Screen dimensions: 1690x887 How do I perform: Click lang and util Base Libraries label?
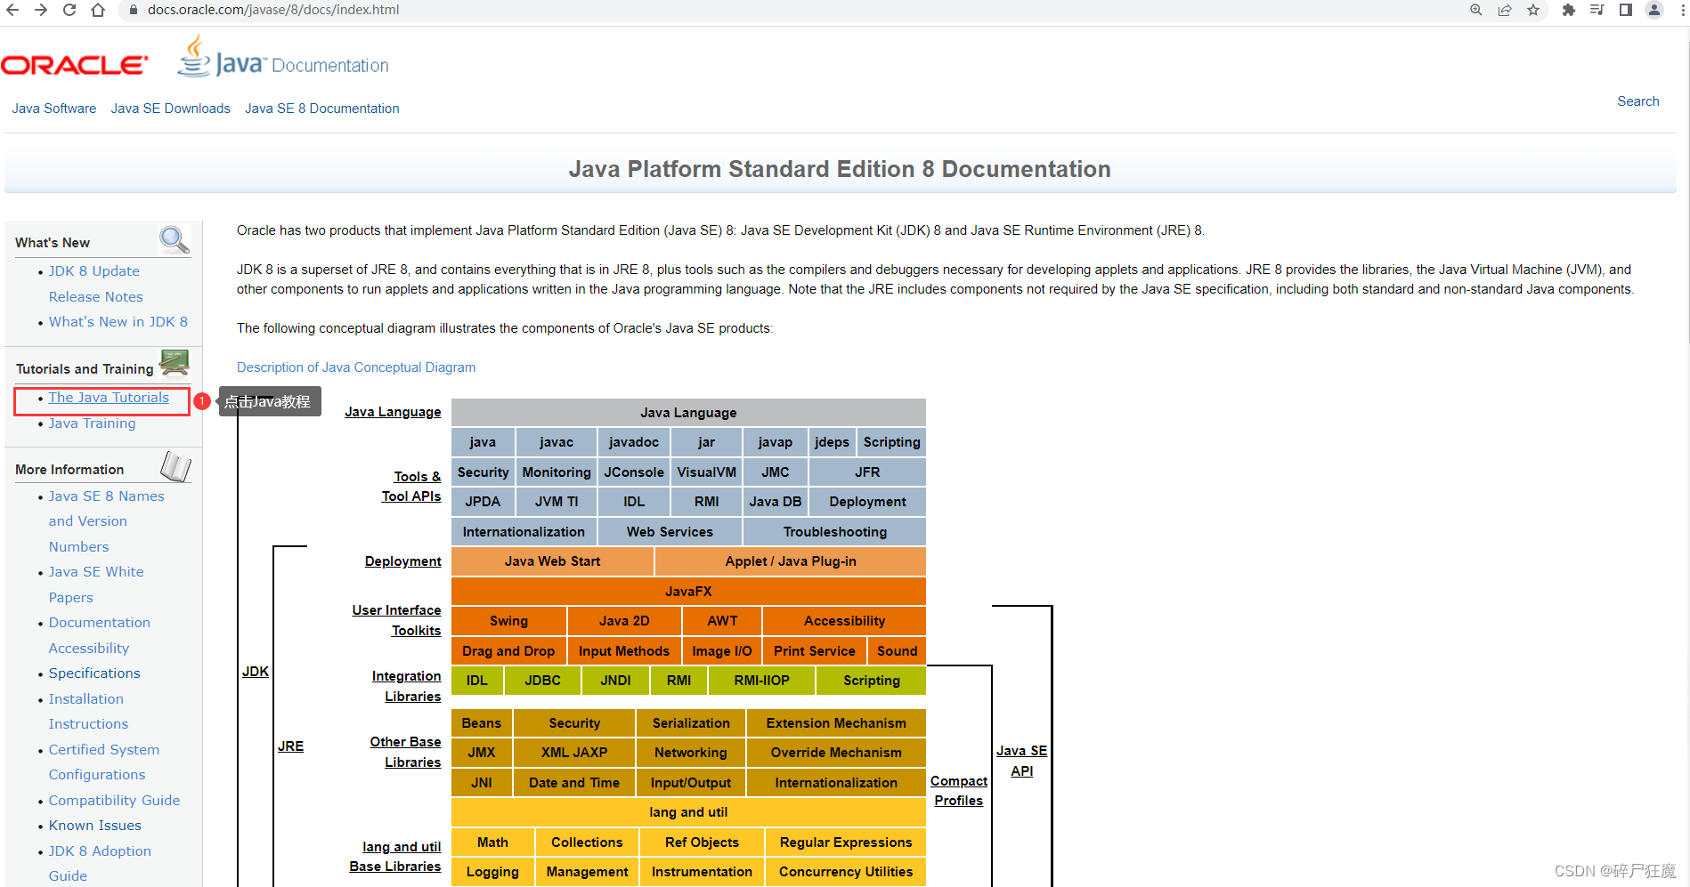(395, 857)
